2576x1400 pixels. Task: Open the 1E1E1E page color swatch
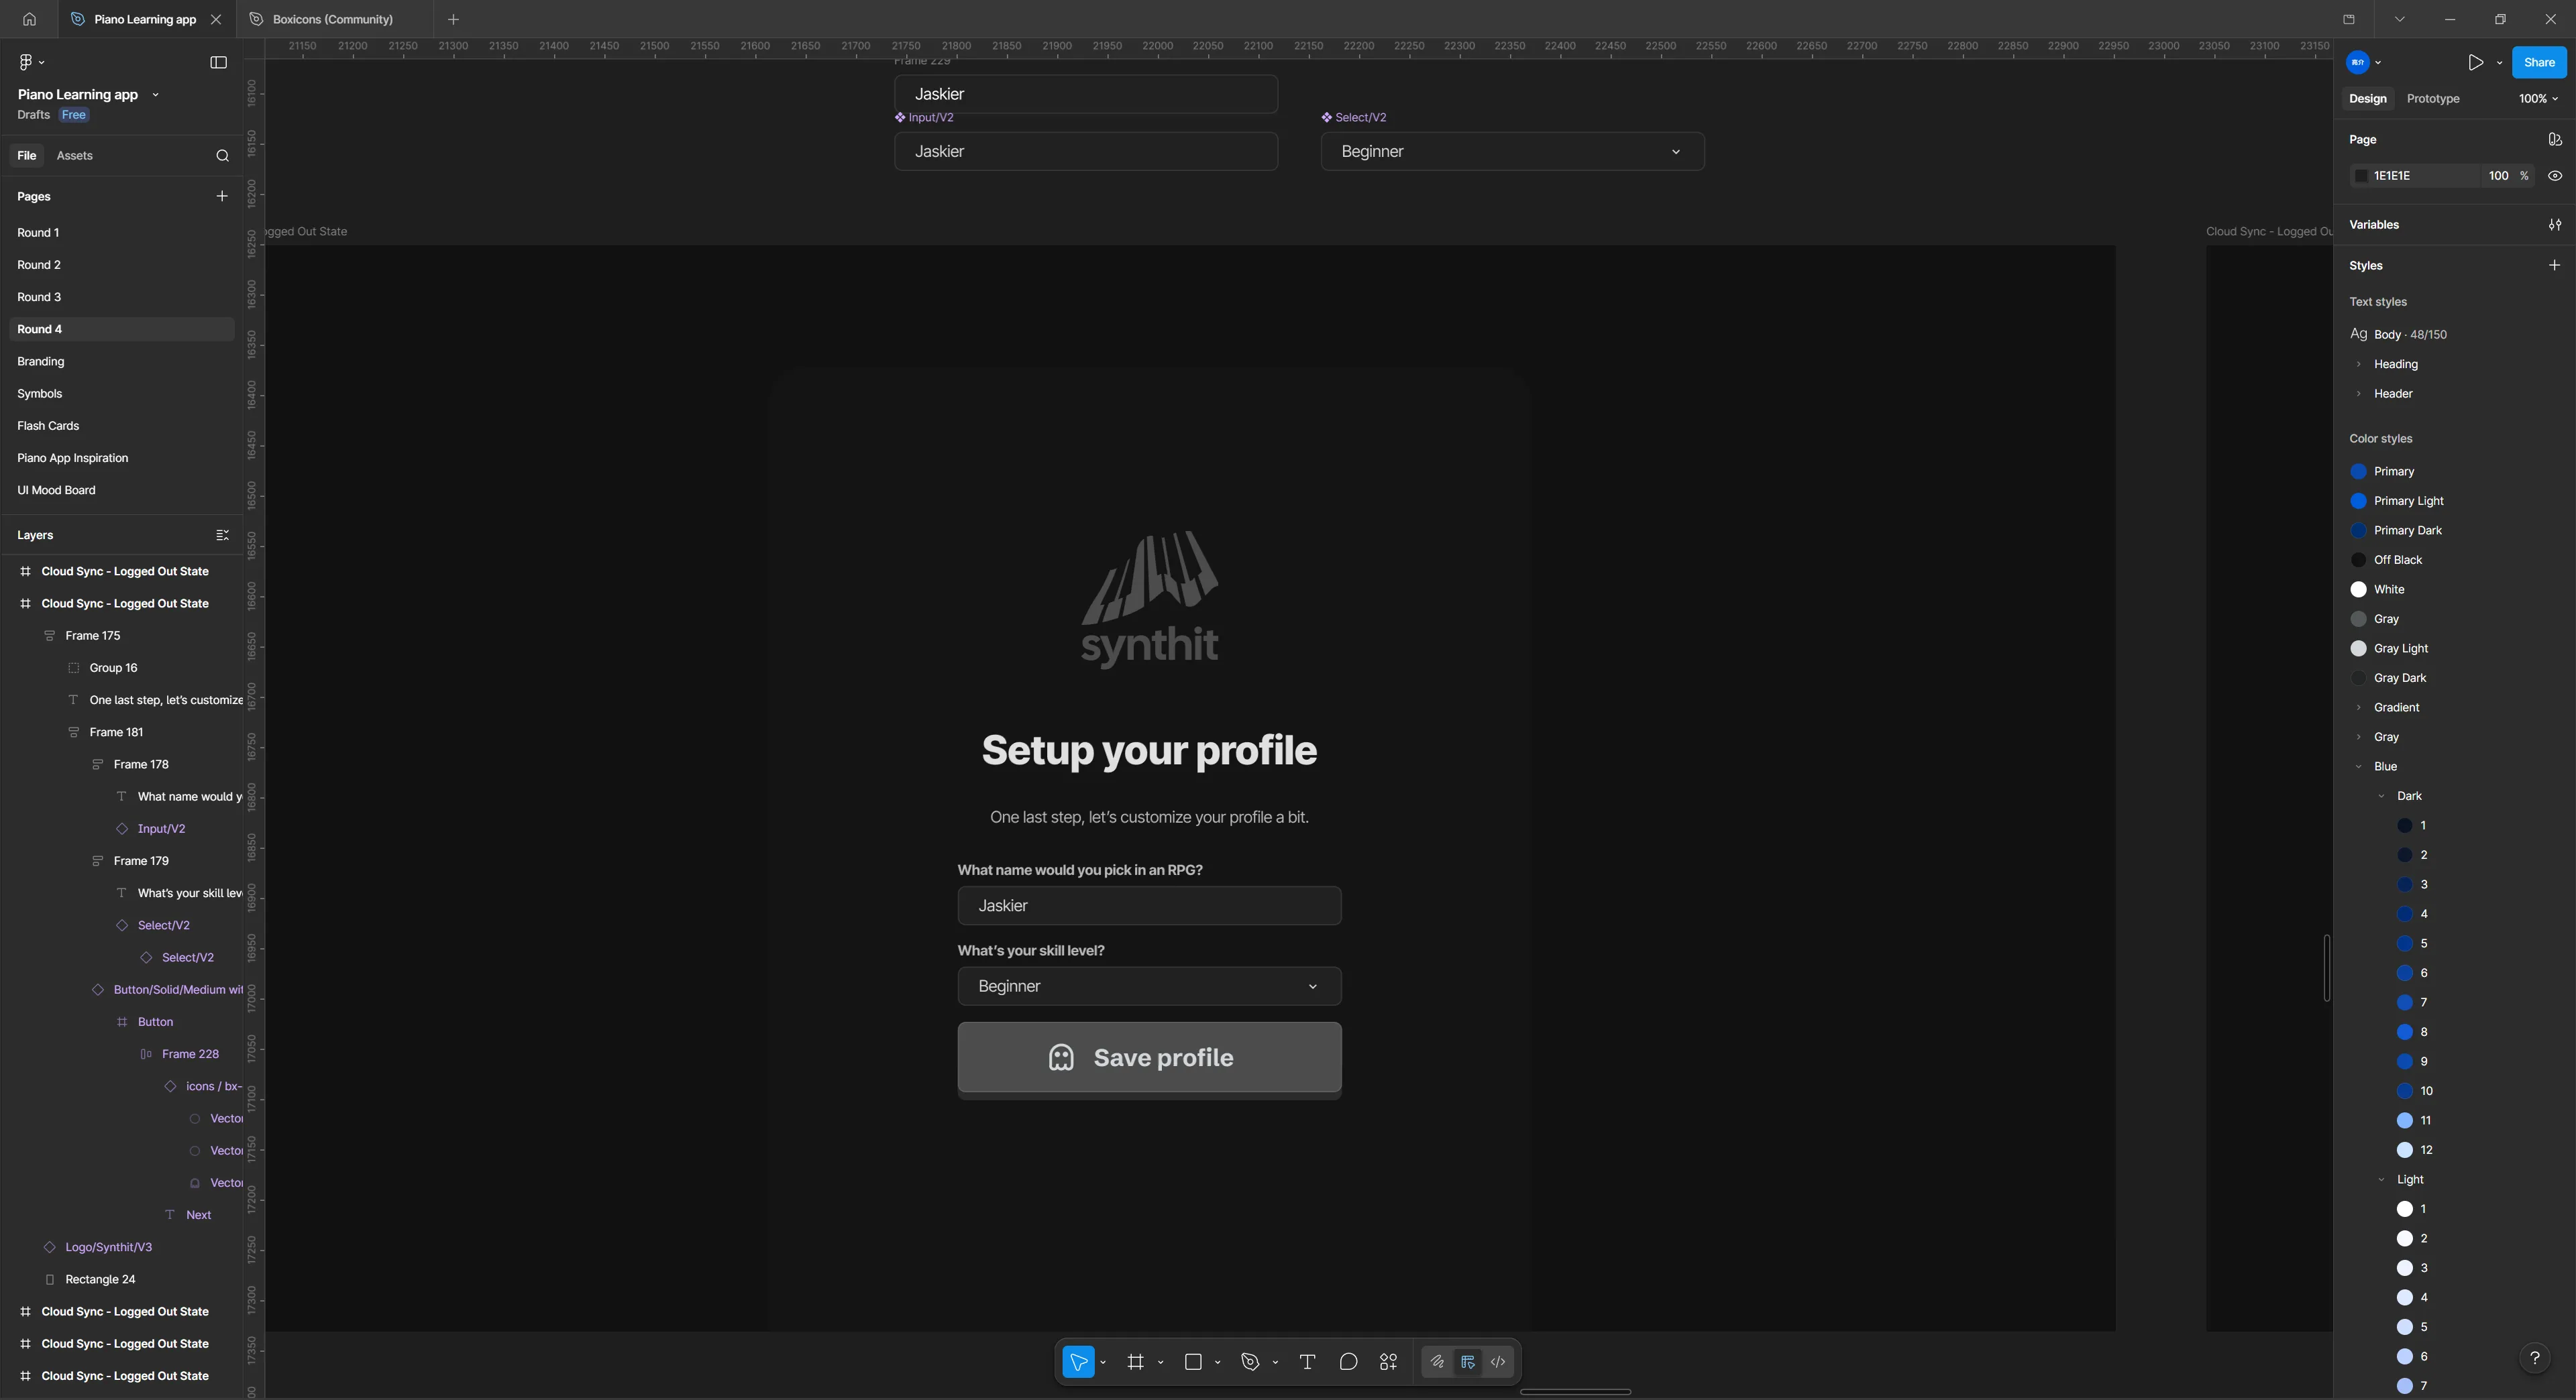click(2361, 176)
